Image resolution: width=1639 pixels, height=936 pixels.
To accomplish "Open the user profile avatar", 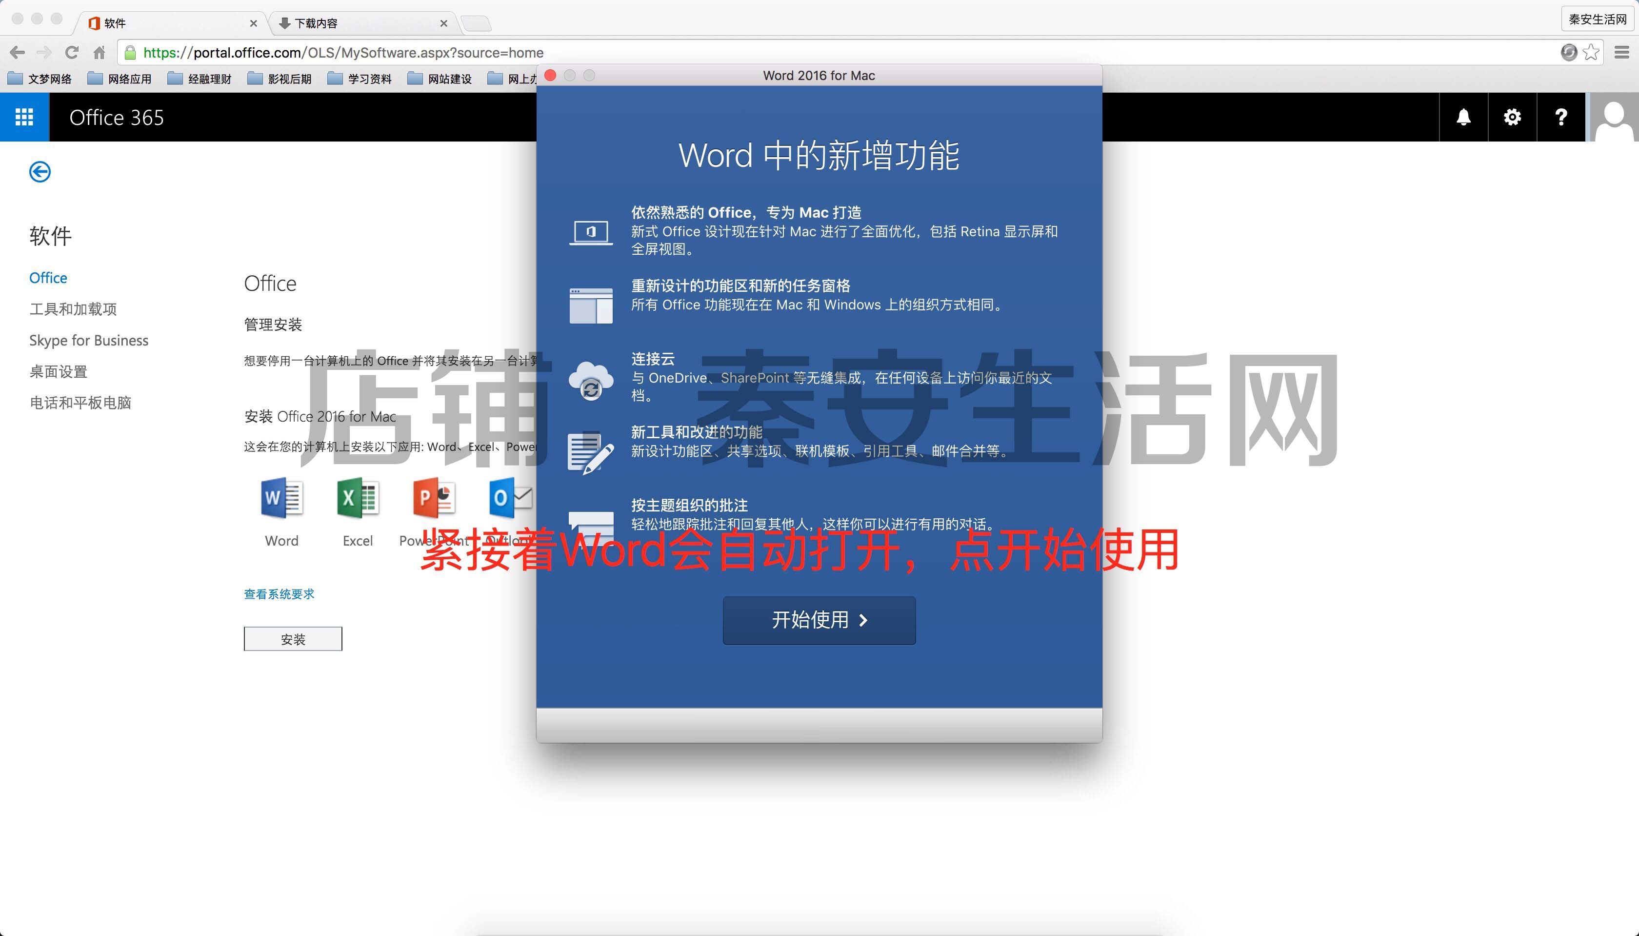I will [1614, 117].
